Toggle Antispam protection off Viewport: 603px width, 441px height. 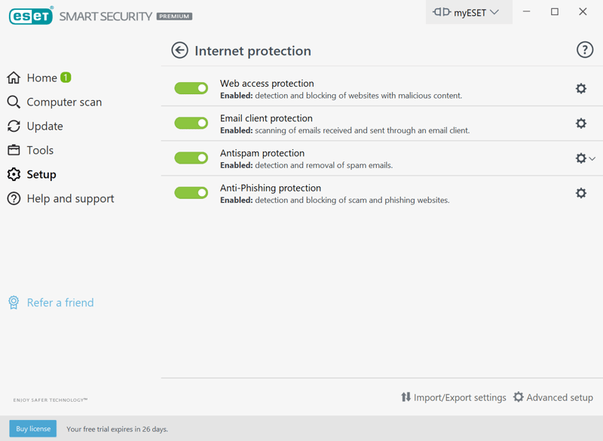pos(191,158)
